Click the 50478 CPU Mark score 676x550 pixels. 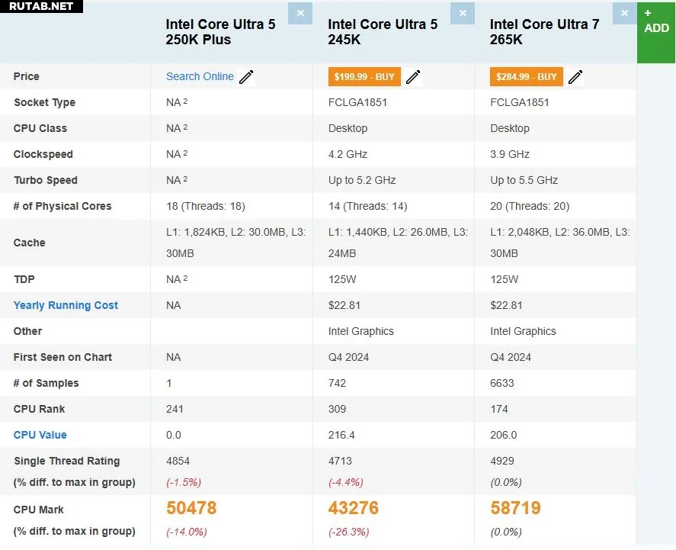pyautogui.click(x=191, y=508)
